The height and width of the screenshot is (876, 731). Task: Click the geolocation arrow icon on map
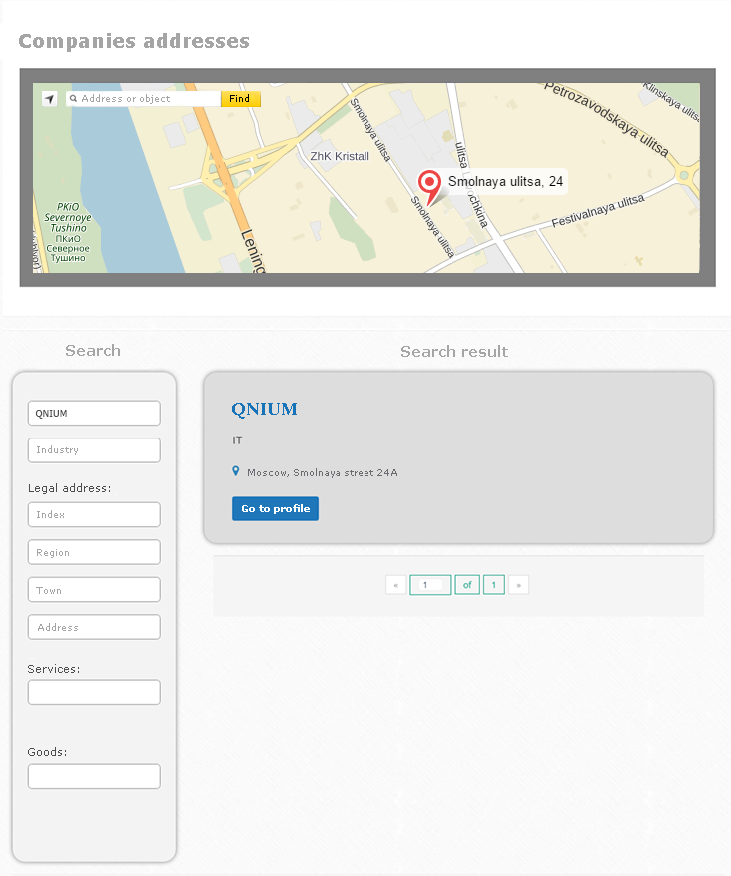coord(50,99)
